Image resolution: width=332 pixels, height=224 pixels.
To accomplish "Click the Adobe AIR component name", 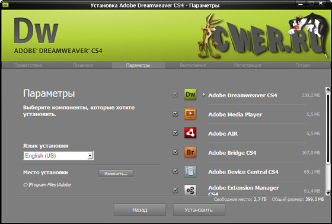I will (x=223, y=133).
